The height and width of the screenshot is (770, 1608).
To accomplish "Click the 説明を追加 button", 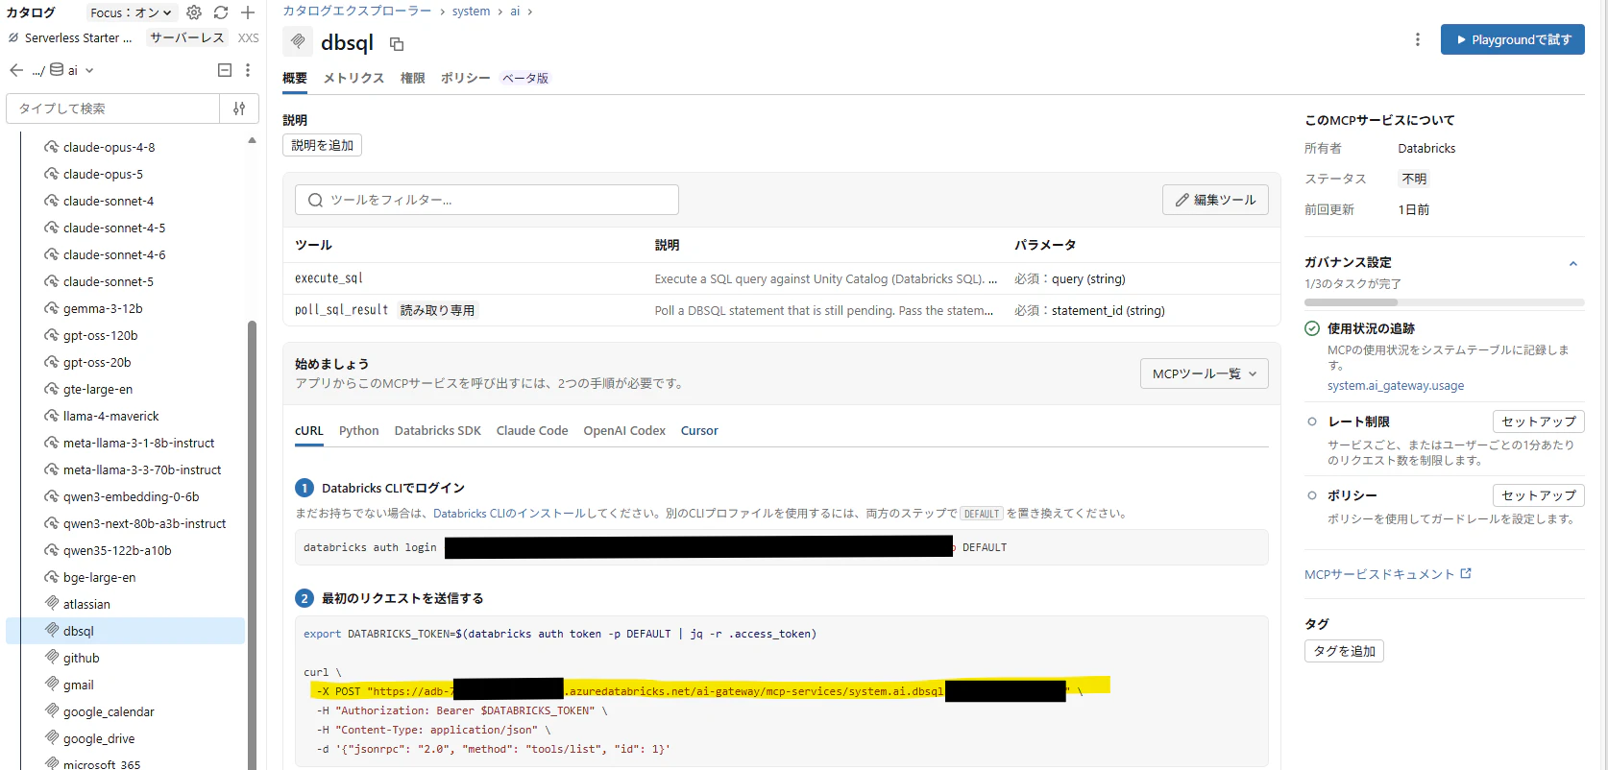I will 323,145.
